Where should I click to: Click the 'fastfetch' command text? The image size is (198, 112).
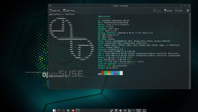[x=70, y=14]
